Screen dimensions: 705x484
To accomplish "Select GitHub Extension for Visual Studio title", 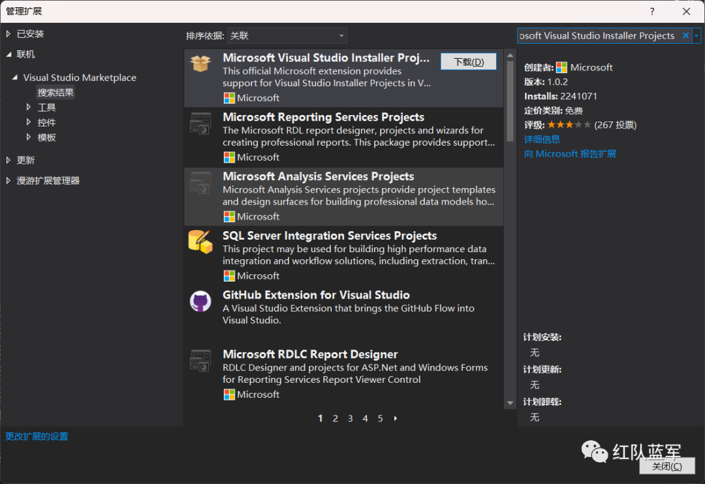I will point(316,295).
